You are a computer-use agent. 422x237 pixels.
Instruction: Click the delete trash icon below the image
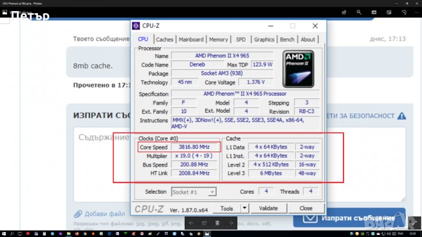coord(218,223)
